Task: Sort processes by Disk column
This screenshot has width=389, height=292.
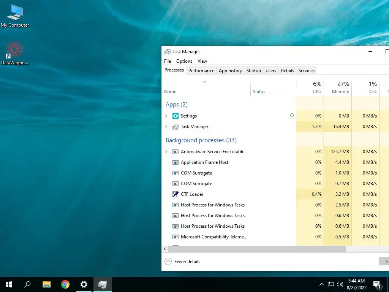Action: pos(366,88)
